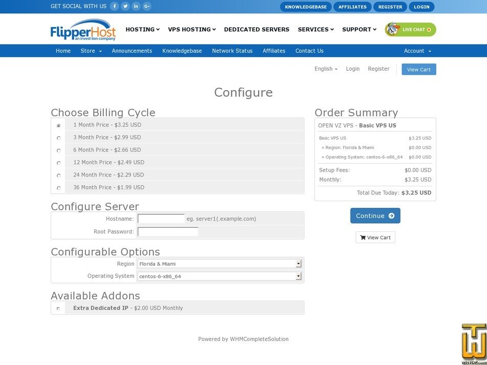Click the Knowledgebase button at the top
The image size is (487, 365).
pyautogui.click(x=306, y=7)
